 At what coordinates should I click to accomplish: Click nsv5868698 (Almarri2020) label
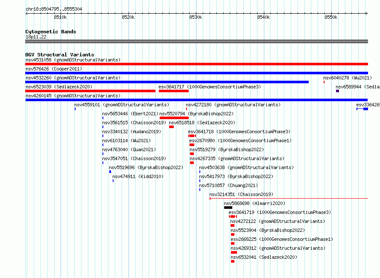tap(254, 203)
